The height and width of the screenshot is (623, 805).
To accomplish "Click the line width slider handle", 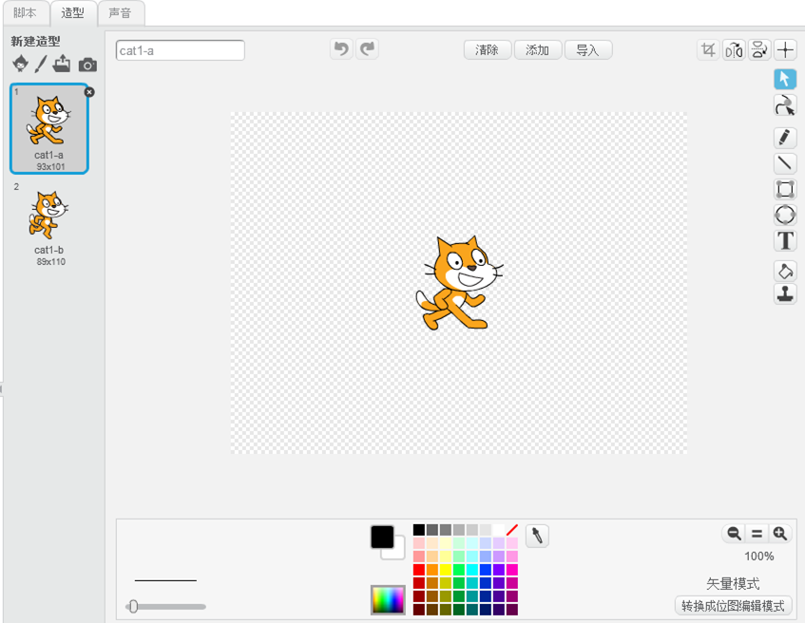I will tap(133, 607).
